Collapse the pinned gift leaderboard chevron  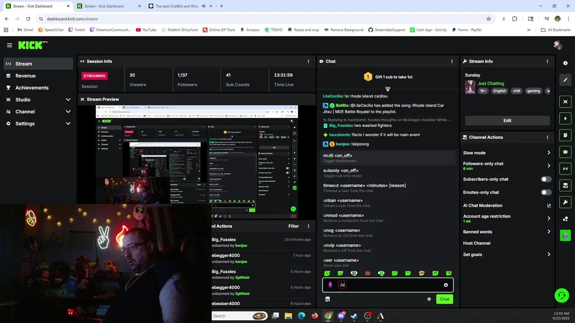(x=388, y=89)
